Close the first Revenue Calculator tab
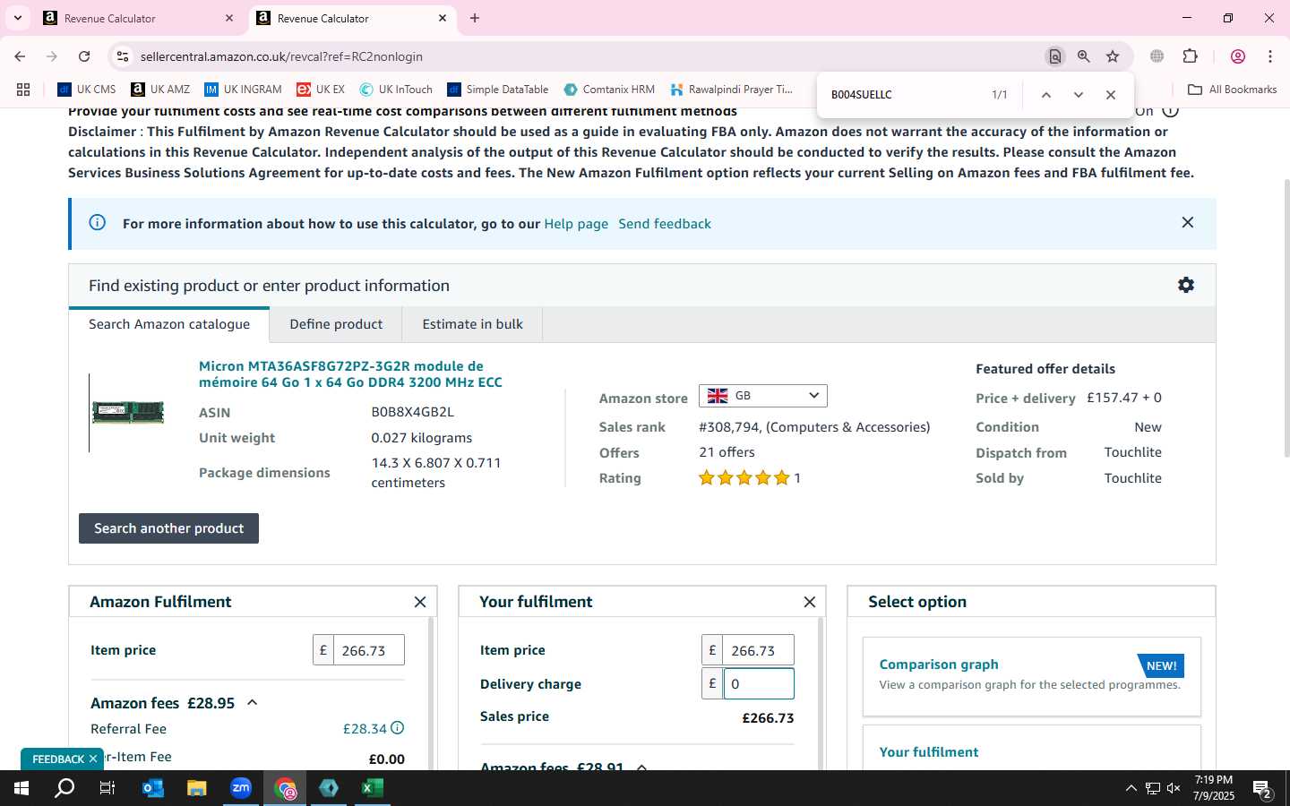This screenshot has width=1290, height=806. [229, 18]
